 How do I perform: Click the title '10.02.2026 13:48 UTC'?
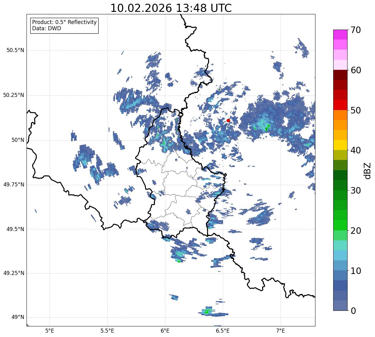171,8
